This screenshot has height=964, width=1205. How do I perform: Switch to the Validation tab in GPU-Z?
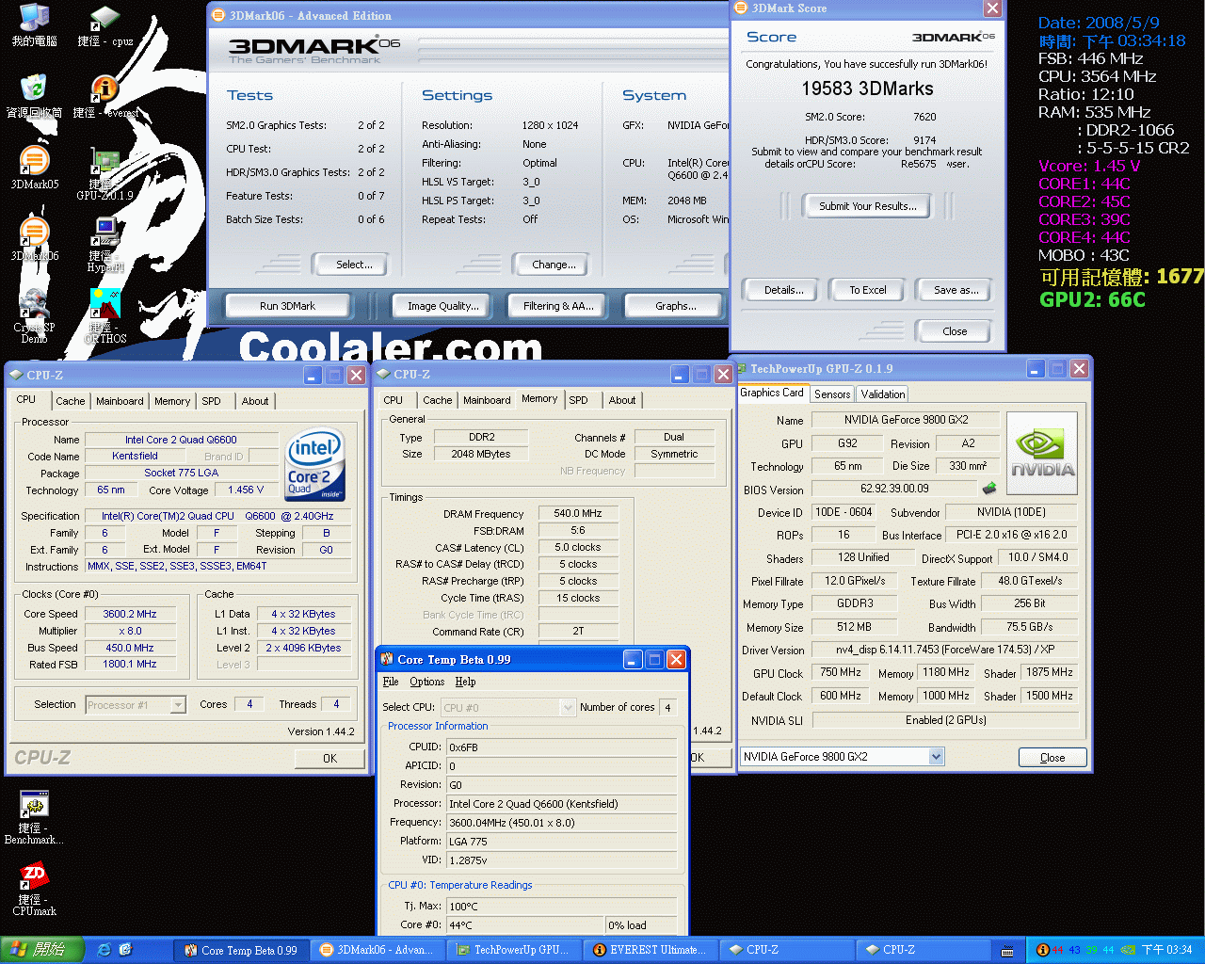[883, 394]
